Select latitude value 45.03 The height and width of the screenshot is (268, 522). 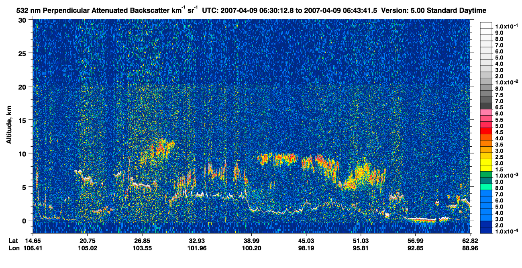[x=306, y=240]
